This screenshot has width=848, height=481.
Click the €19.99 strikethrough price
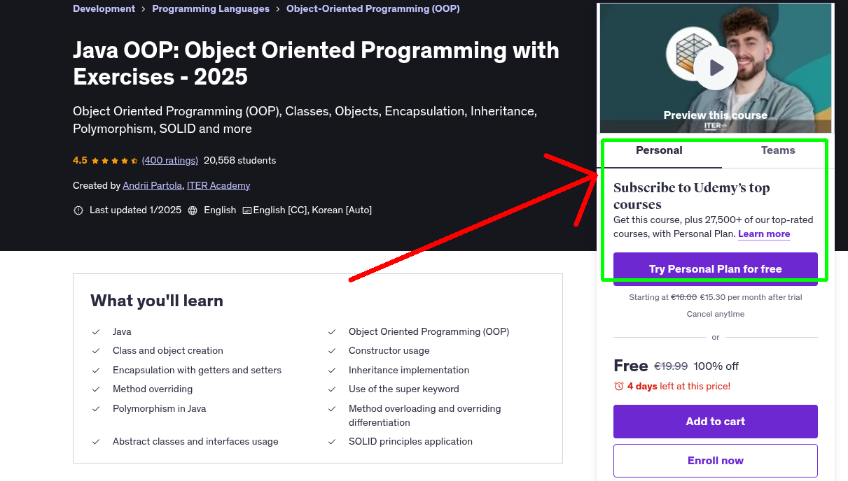[x=671, y=366]
